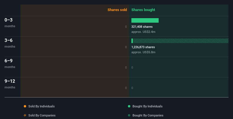
Task: Click the 321,408 shares value
Action: click(x=142, y=27)
